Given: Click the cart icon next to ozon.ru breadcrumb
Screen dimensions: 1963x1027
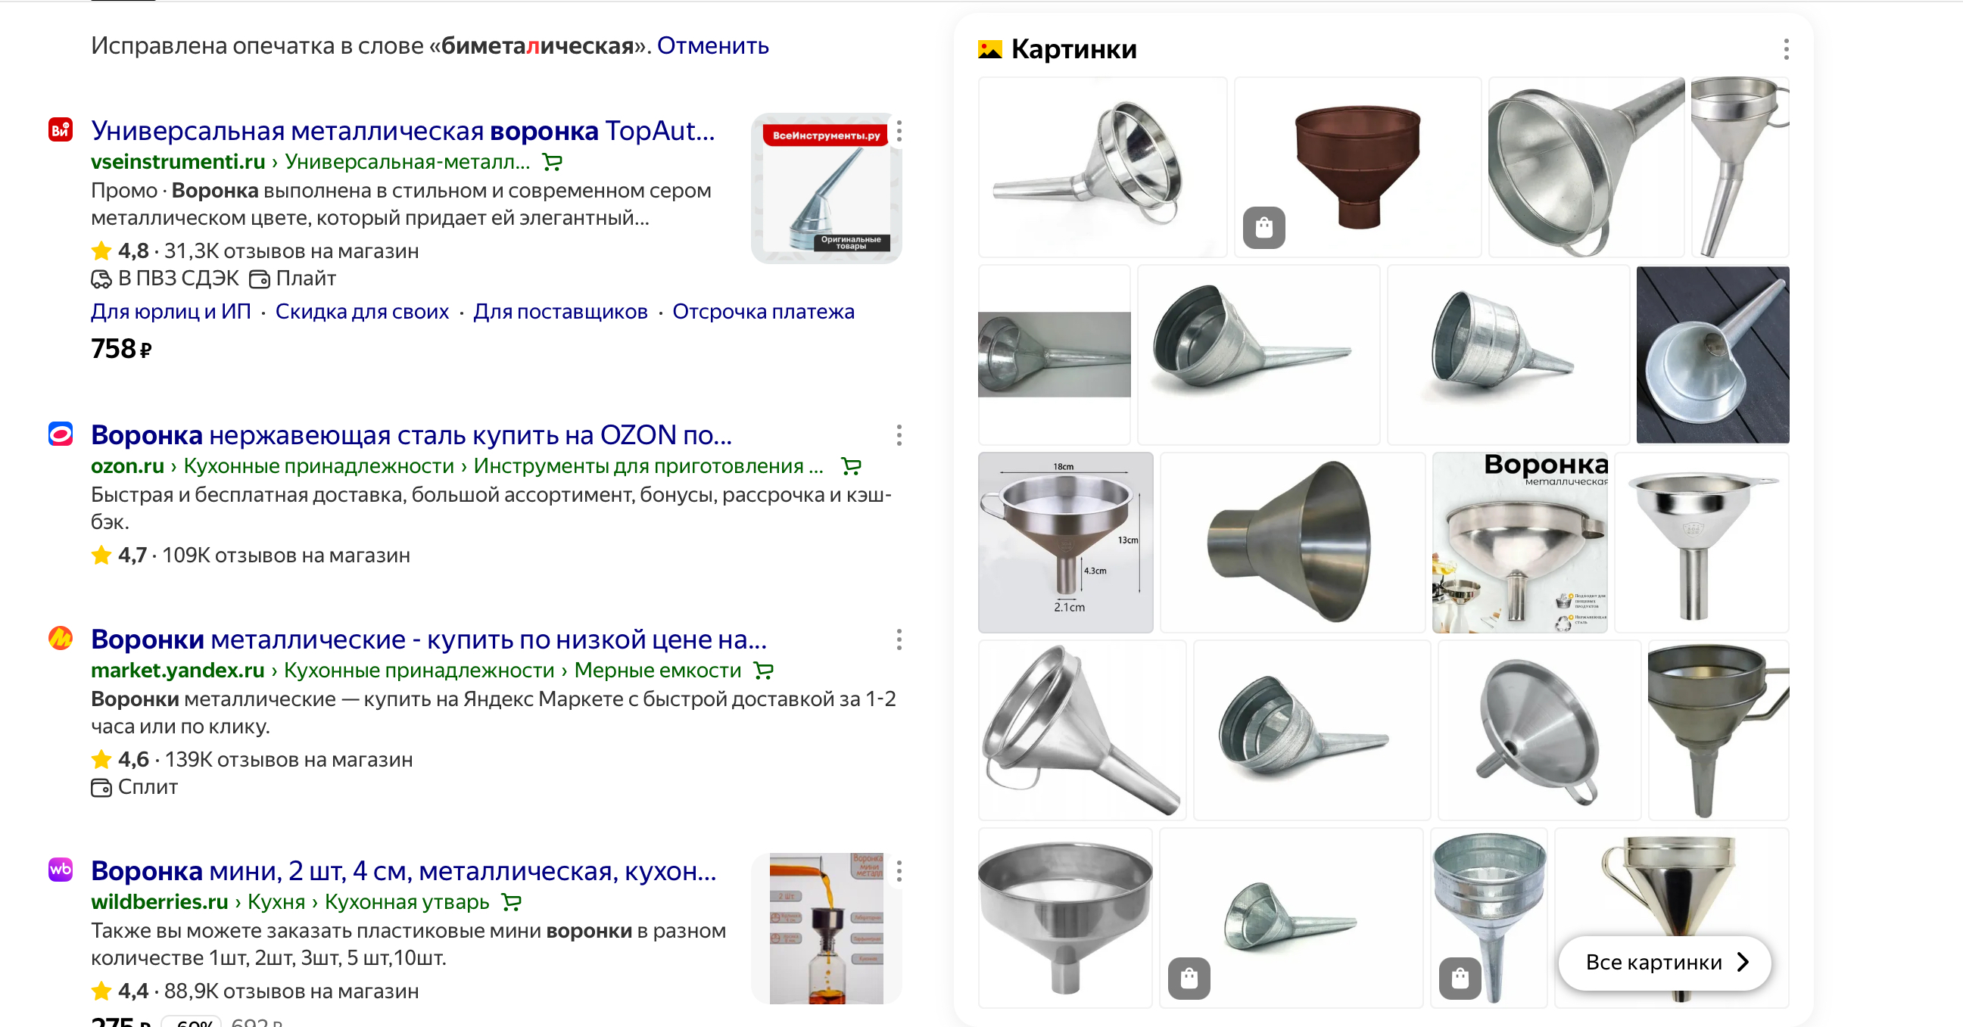Looking at the screenshot, I should click(850, 465).
